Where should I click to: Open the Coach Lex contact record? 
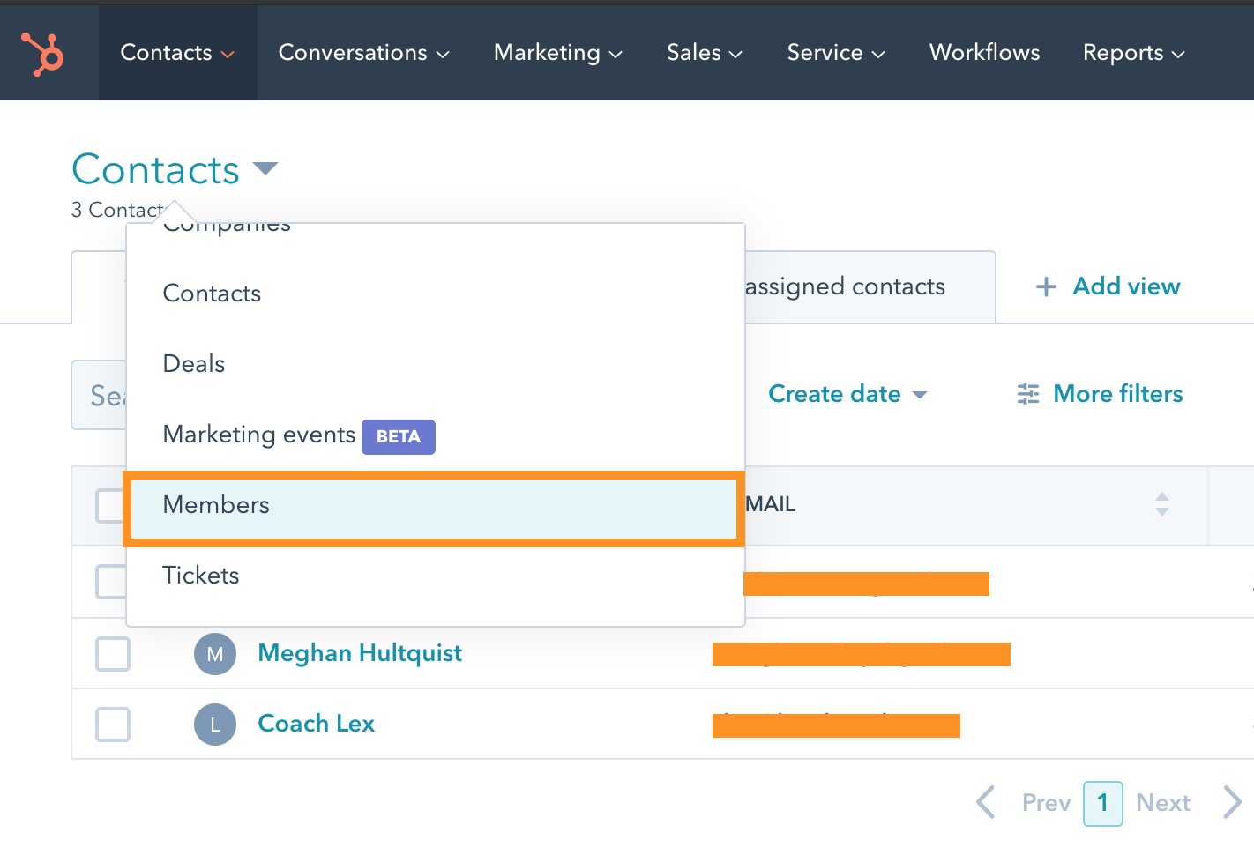pos(316,724)
